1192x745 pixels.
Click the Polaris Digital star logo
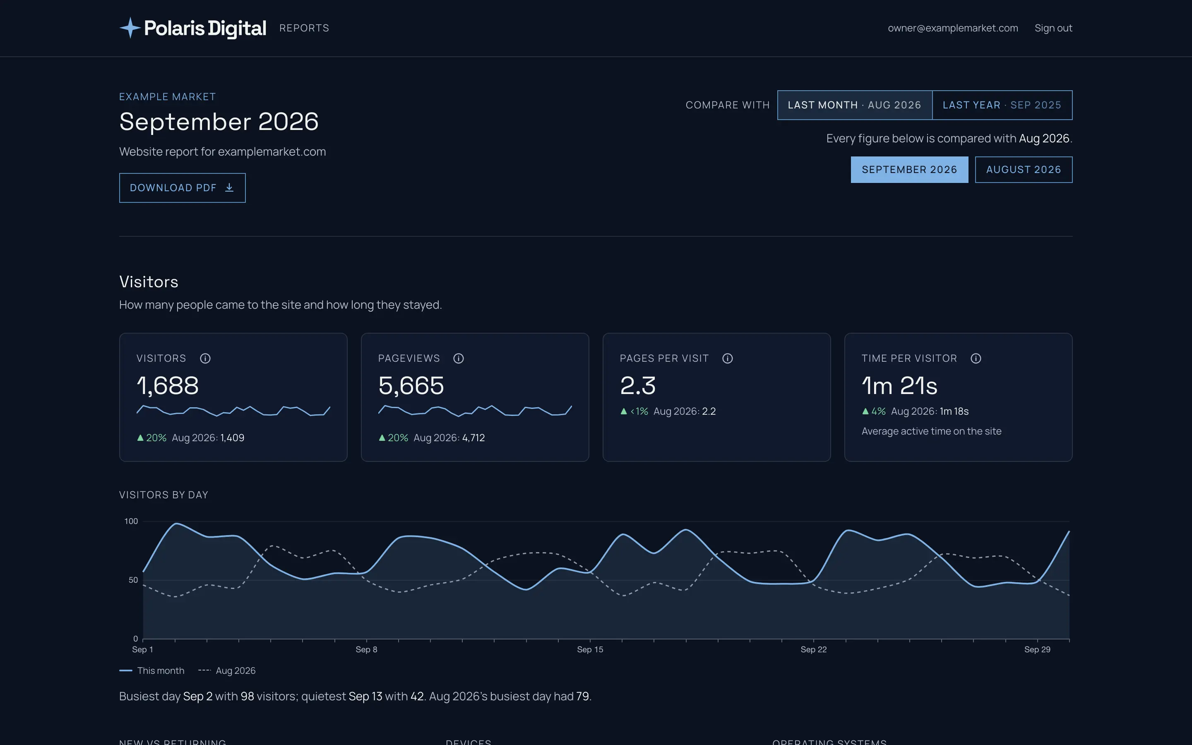click(130, 28)
